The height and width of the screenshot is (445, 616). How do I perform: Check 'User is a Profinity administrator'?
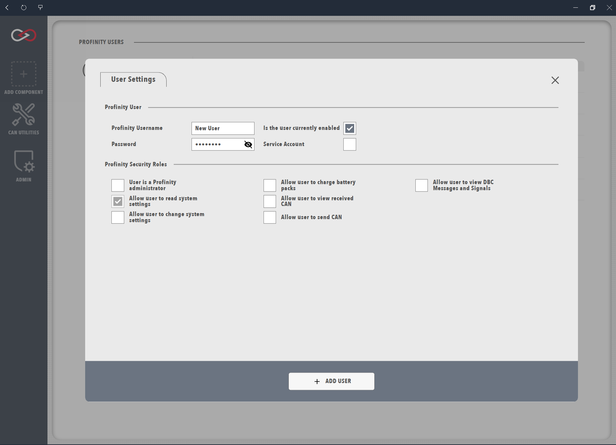118,185
